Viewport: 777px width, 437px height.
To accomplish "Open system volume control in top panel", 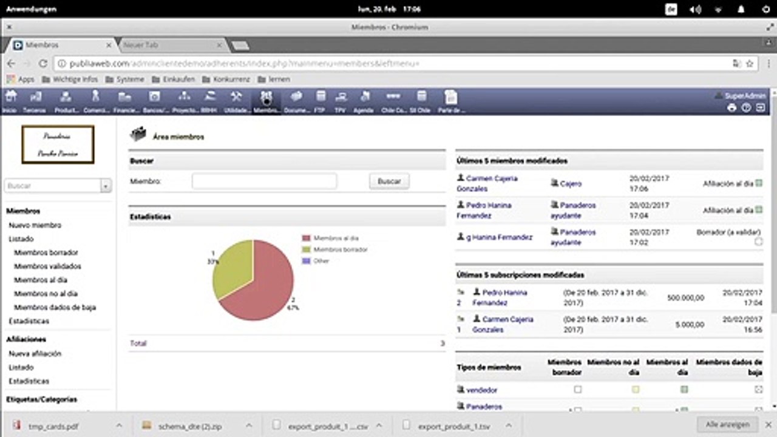I will pyautogui.click(x=695, y=9).
